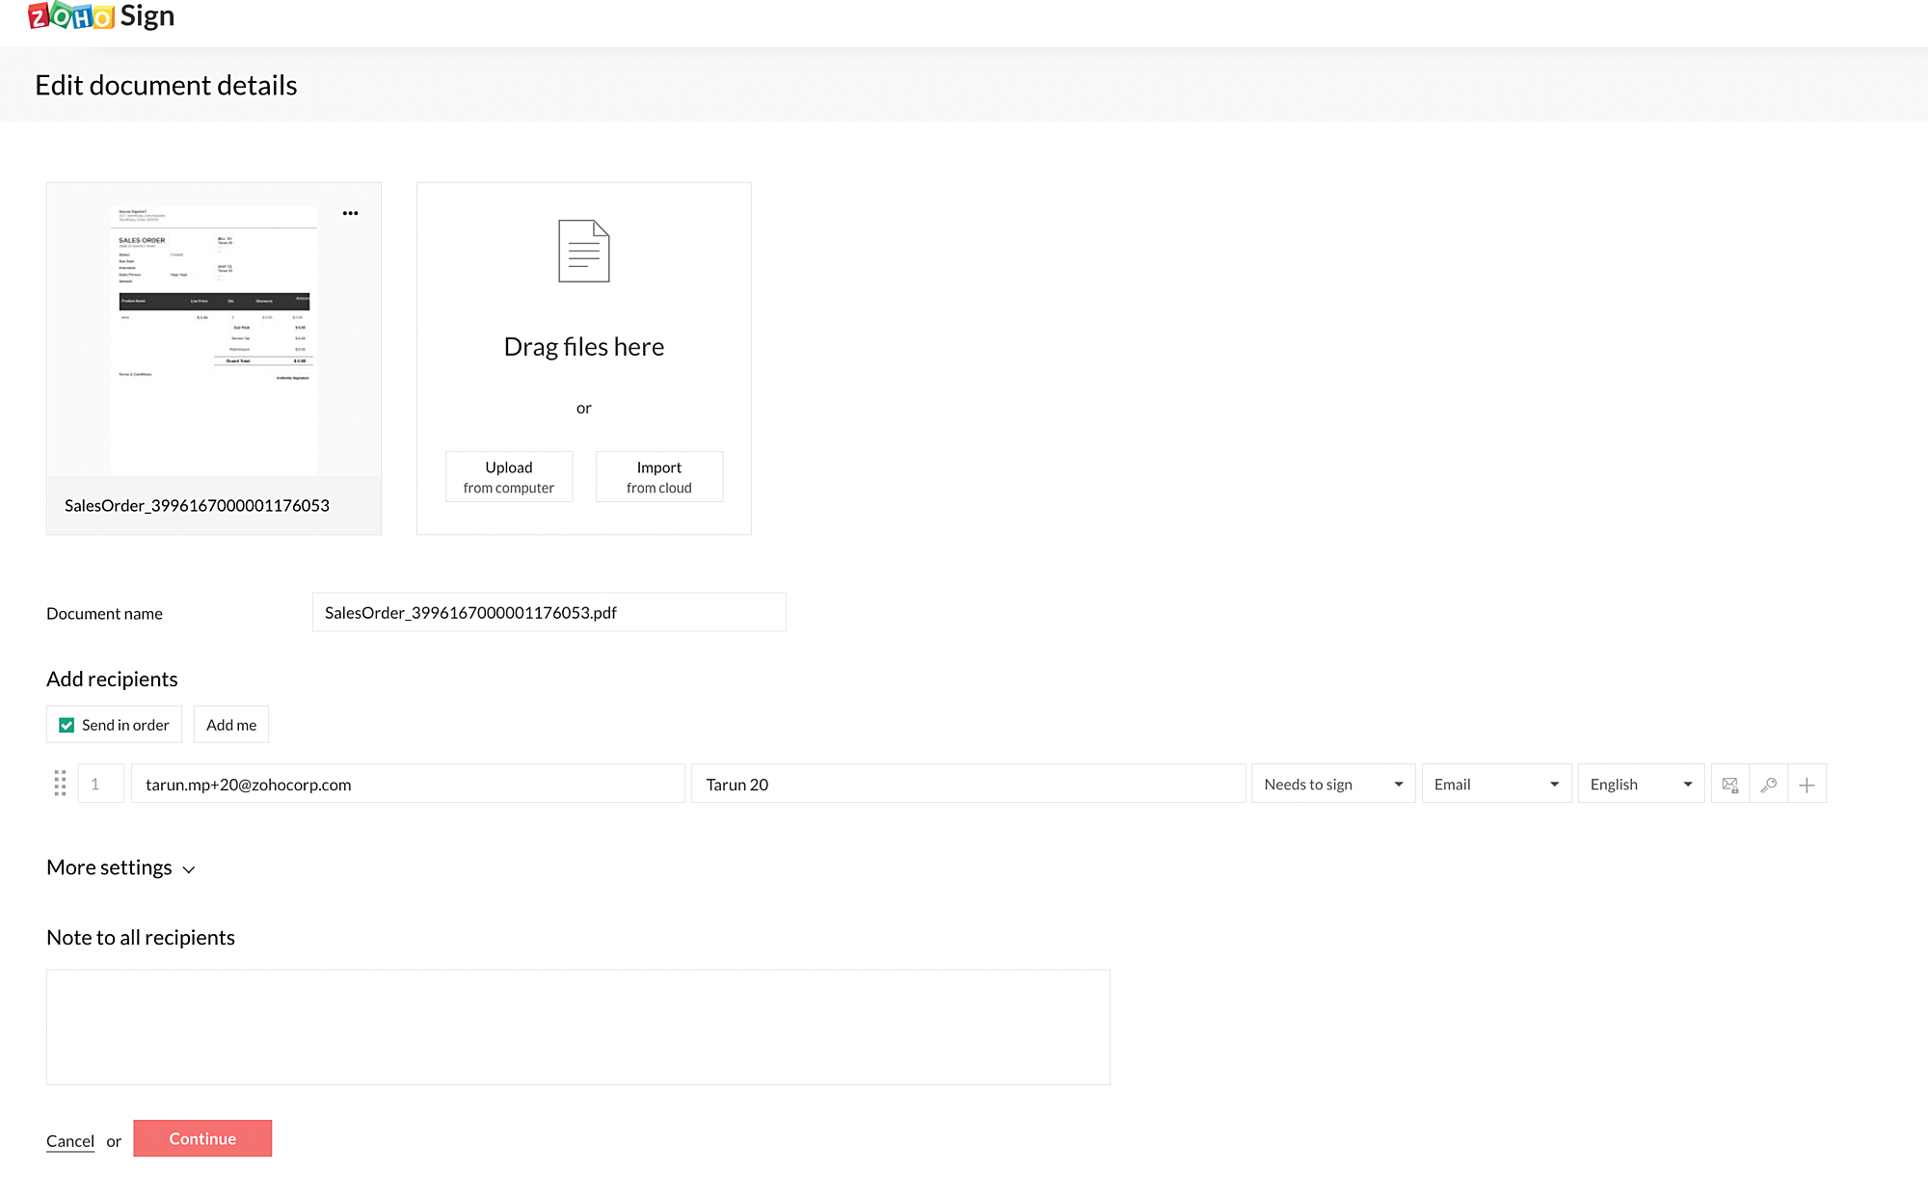Toggle the Send in order checkbox
Screen dimensions: 1928x1200
point(67,725)
